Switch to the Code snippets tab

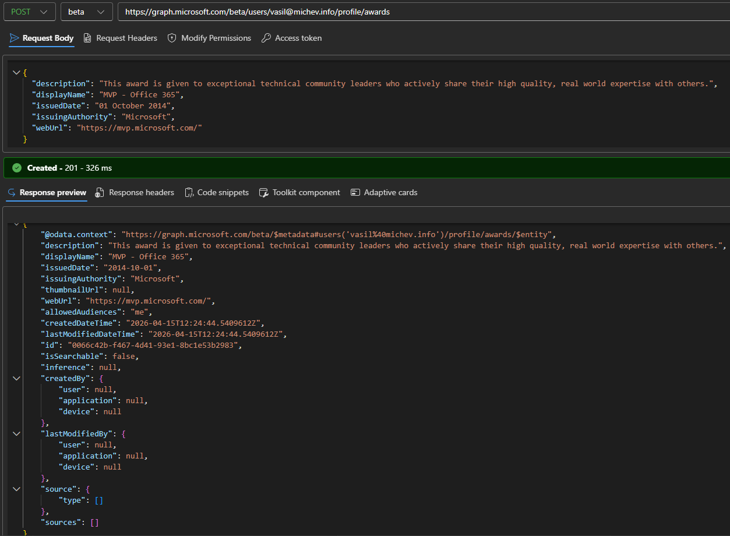pos(223,193)
